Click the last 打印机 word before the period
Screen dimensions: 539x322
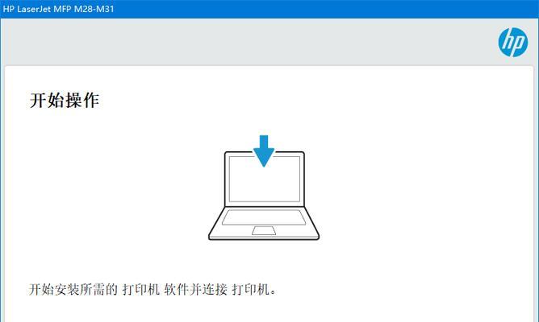(x=250, y=290)
